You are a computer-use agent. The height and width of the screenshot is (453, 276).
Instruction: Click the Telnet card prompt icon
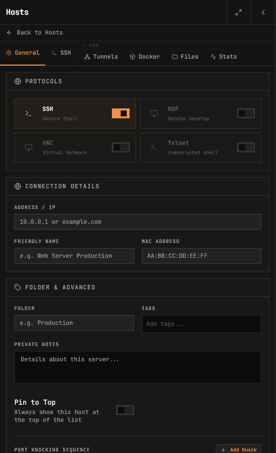tap(154, 147)
